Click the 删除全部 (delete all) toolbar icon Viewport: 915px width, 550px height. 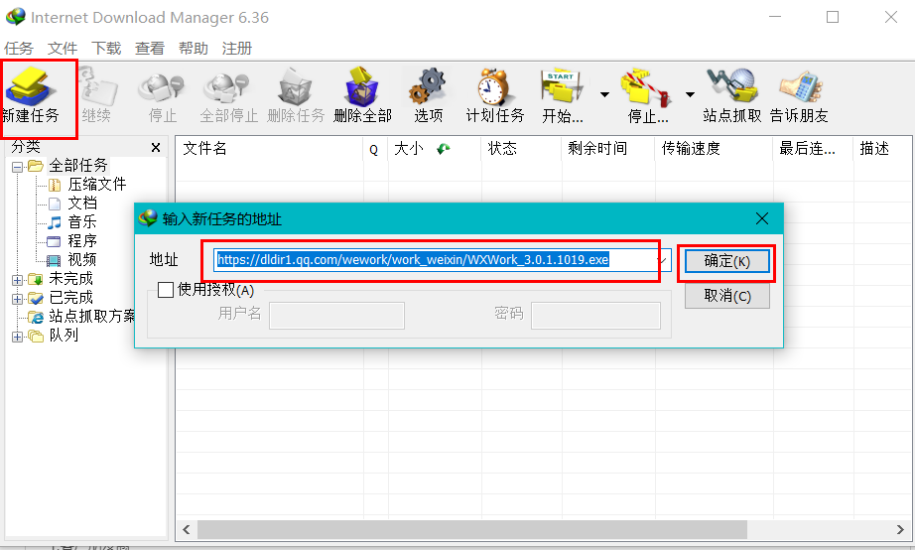click(x=362, y=95)
